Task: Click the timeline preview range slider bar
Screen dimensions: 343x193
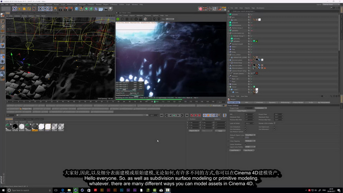Action: point(82,115)
